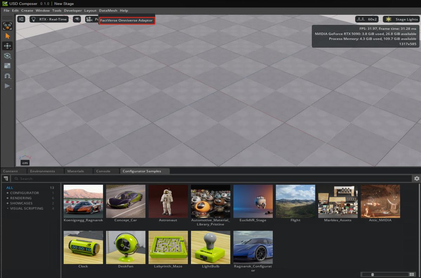Open the Attic_NVIDIA sample thumbnail
Screen dimensions: 421x278
tap(380, 201)
